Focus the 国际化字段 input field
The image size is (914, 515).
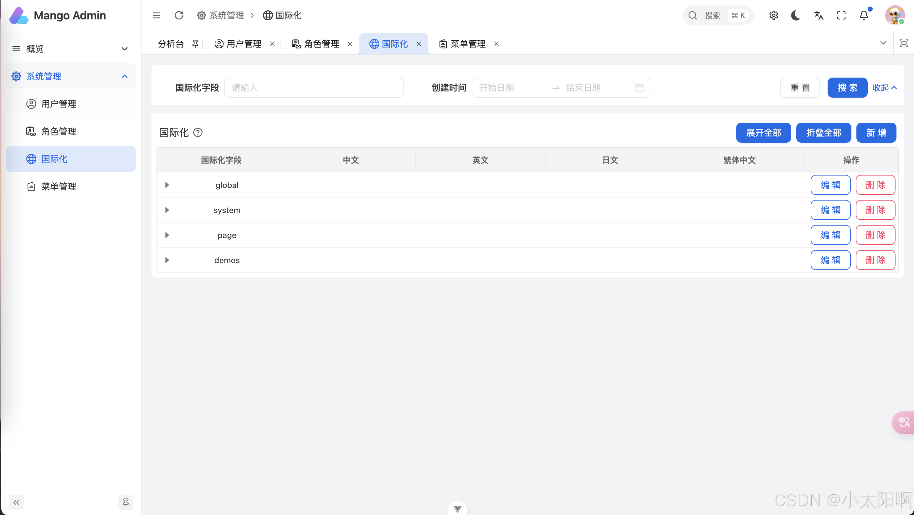[314, 88]
